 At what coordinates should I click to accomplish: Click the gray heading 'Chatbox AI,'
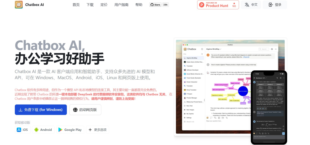[50, 46]
